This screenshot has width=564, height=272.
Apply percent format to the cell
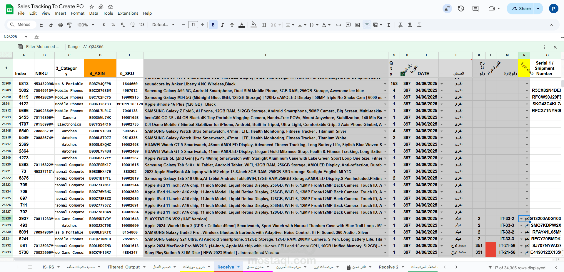113,25
